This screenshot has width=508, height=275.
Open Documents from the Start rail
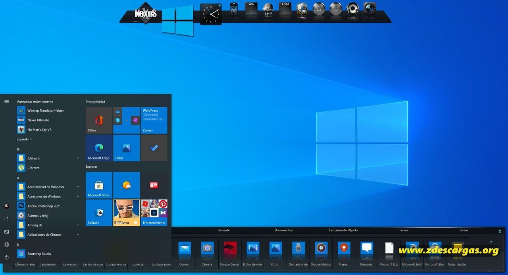6,219
